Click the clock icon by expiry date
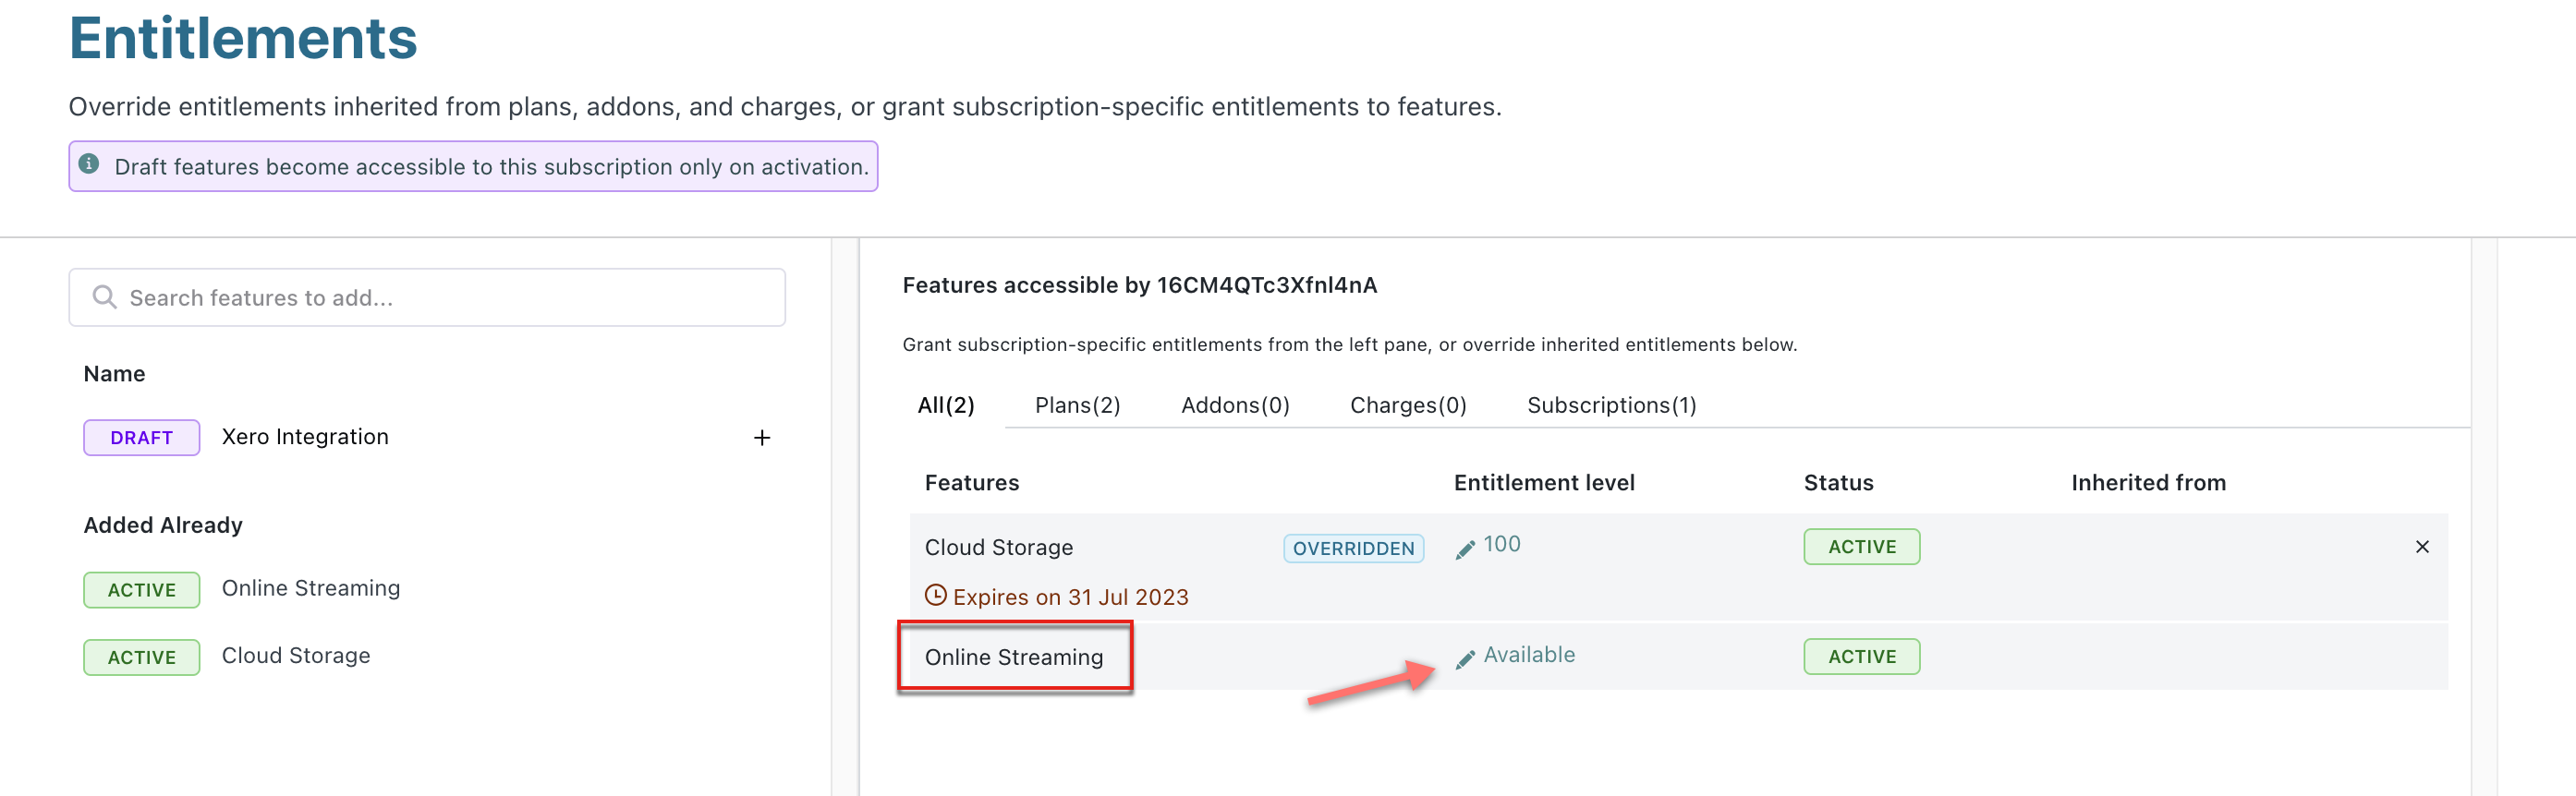 pyautogui.click(x=935, y=596)
